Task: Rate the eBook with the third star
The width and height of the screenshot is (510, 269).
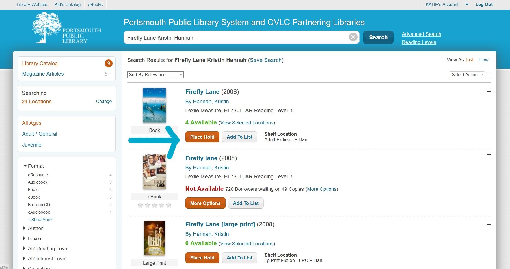Action: [x=155, y=205]
